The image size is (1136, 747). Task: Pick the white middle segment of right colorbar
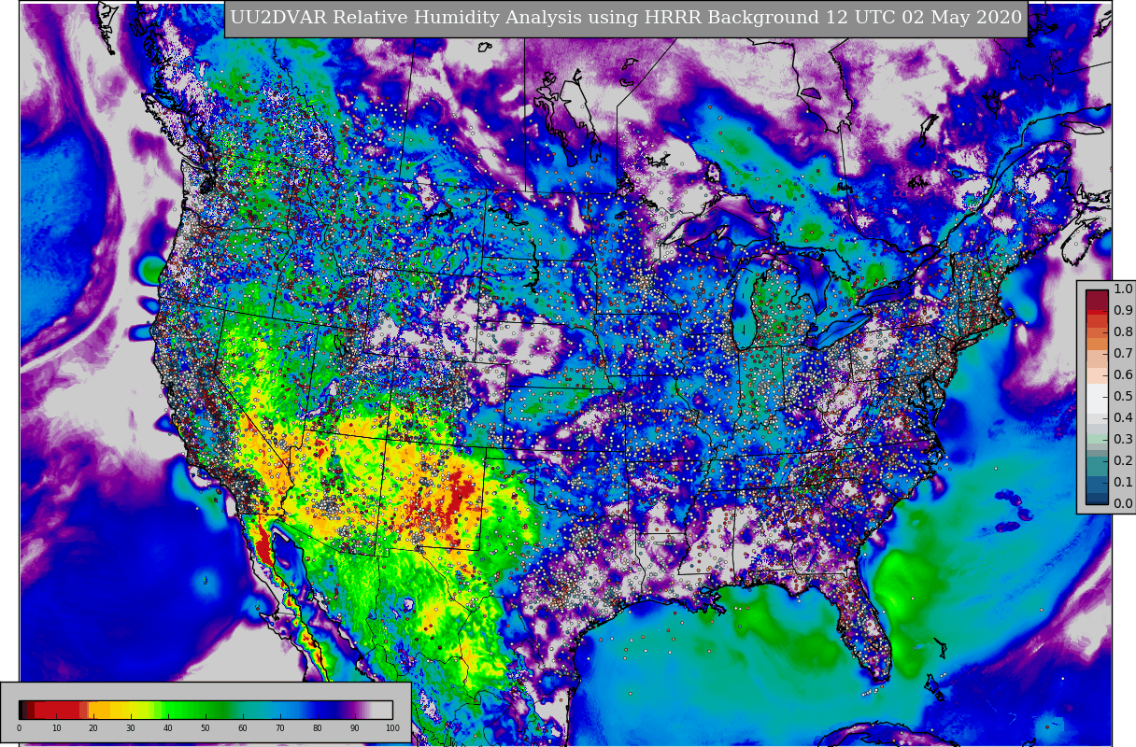pyautogui.click(x=1097, y=397)
